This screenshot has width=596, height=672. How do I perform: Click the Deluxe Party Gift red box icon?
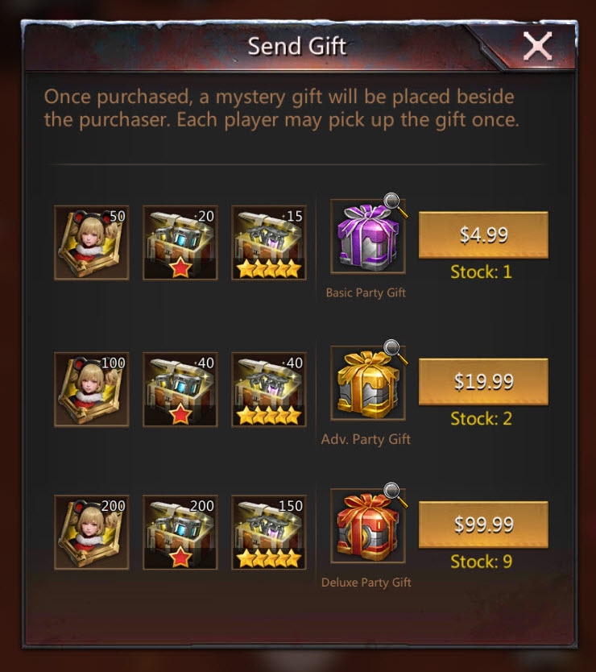(x=367, y=526)
